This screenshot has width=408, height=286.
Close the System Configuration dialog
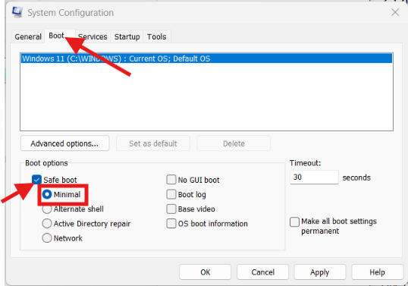coord(395,12)
